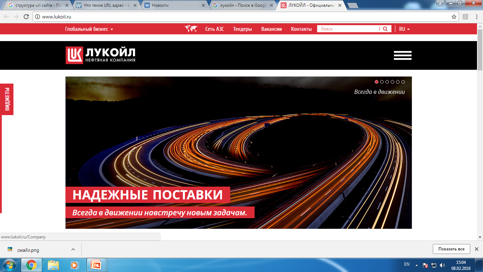483x272 pixels.
Task: Open the Сеть АЗС link
Action: tap(215, 29)
